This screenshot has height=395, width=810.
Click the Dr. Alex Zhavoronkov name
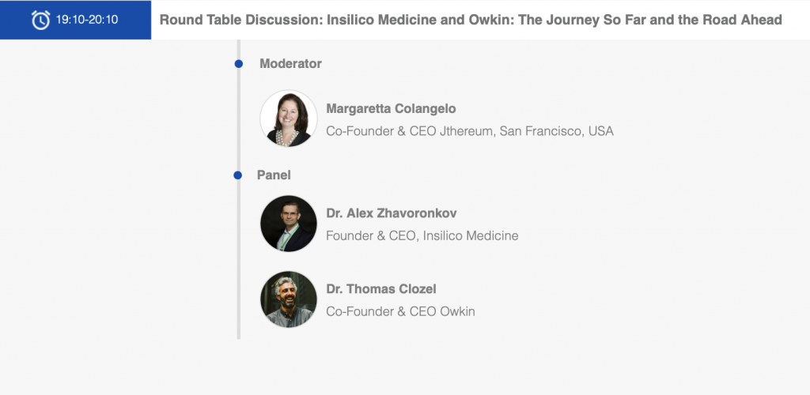pos(392,213)
